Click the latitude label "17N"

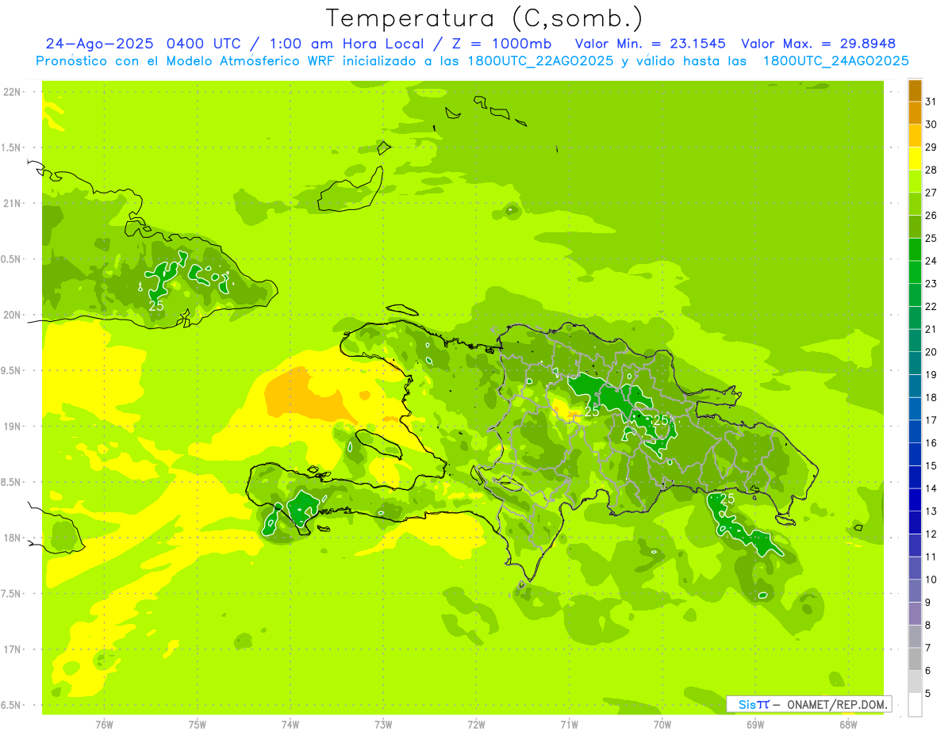(x=12, y=650)
